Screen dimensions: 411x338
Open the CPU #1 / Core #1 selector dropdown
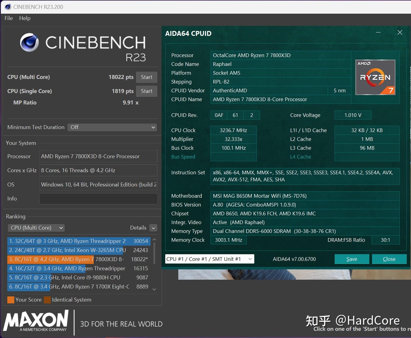pos(210,259)
